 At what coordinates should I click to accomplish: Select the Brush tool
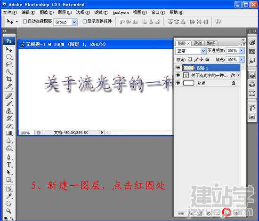click(x=9, y=103)
